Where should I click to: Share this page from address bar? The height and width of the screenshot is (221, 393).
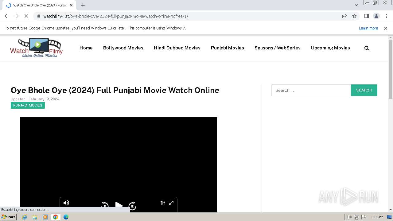pos(344,16)
